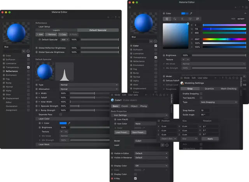
Task: Click the Save Preset... button
Action: pyautogui.click(x=139, y=132)
